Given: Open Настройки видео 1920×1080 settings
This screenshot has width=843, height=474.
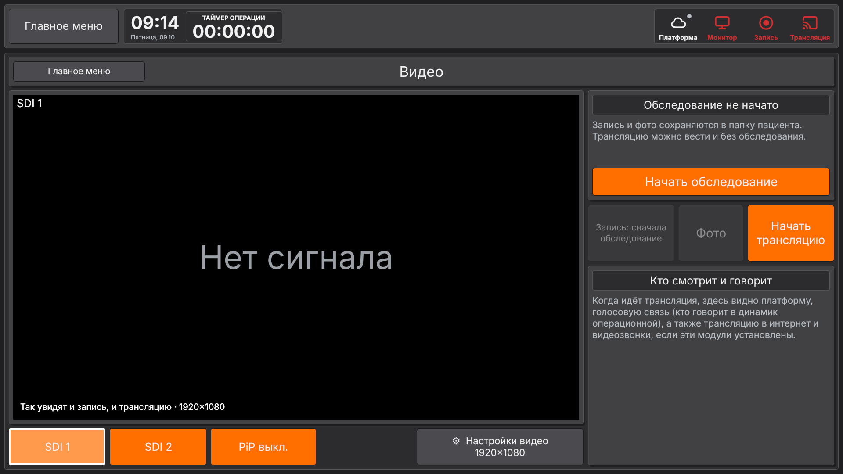Looking at the screenshot, I should [x=500, y=447].
